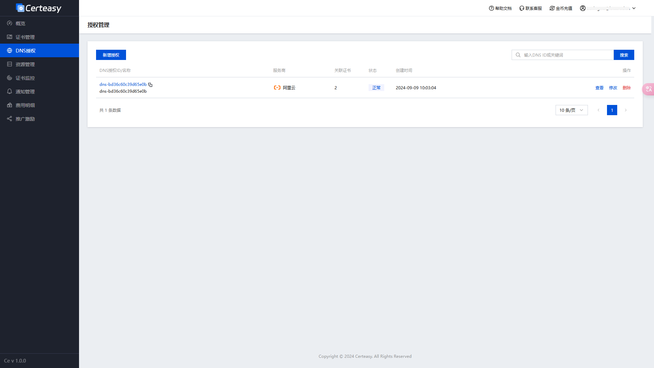Click 新增授权 button
Screen dimensions: 654x368
point(111,55)
